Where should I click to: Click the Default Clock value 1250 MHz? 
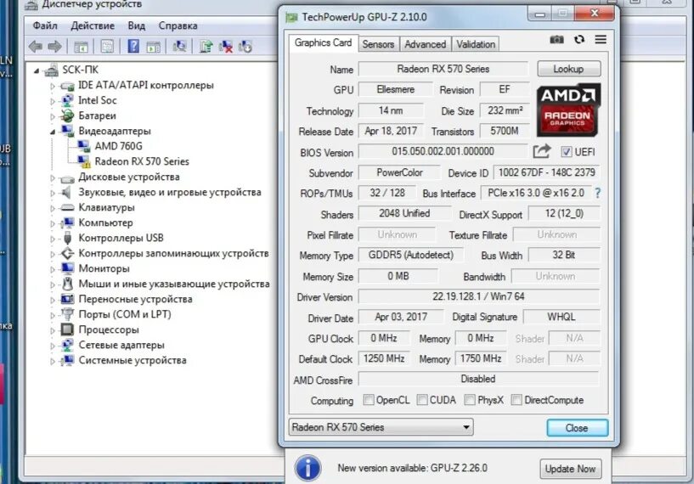384,358
